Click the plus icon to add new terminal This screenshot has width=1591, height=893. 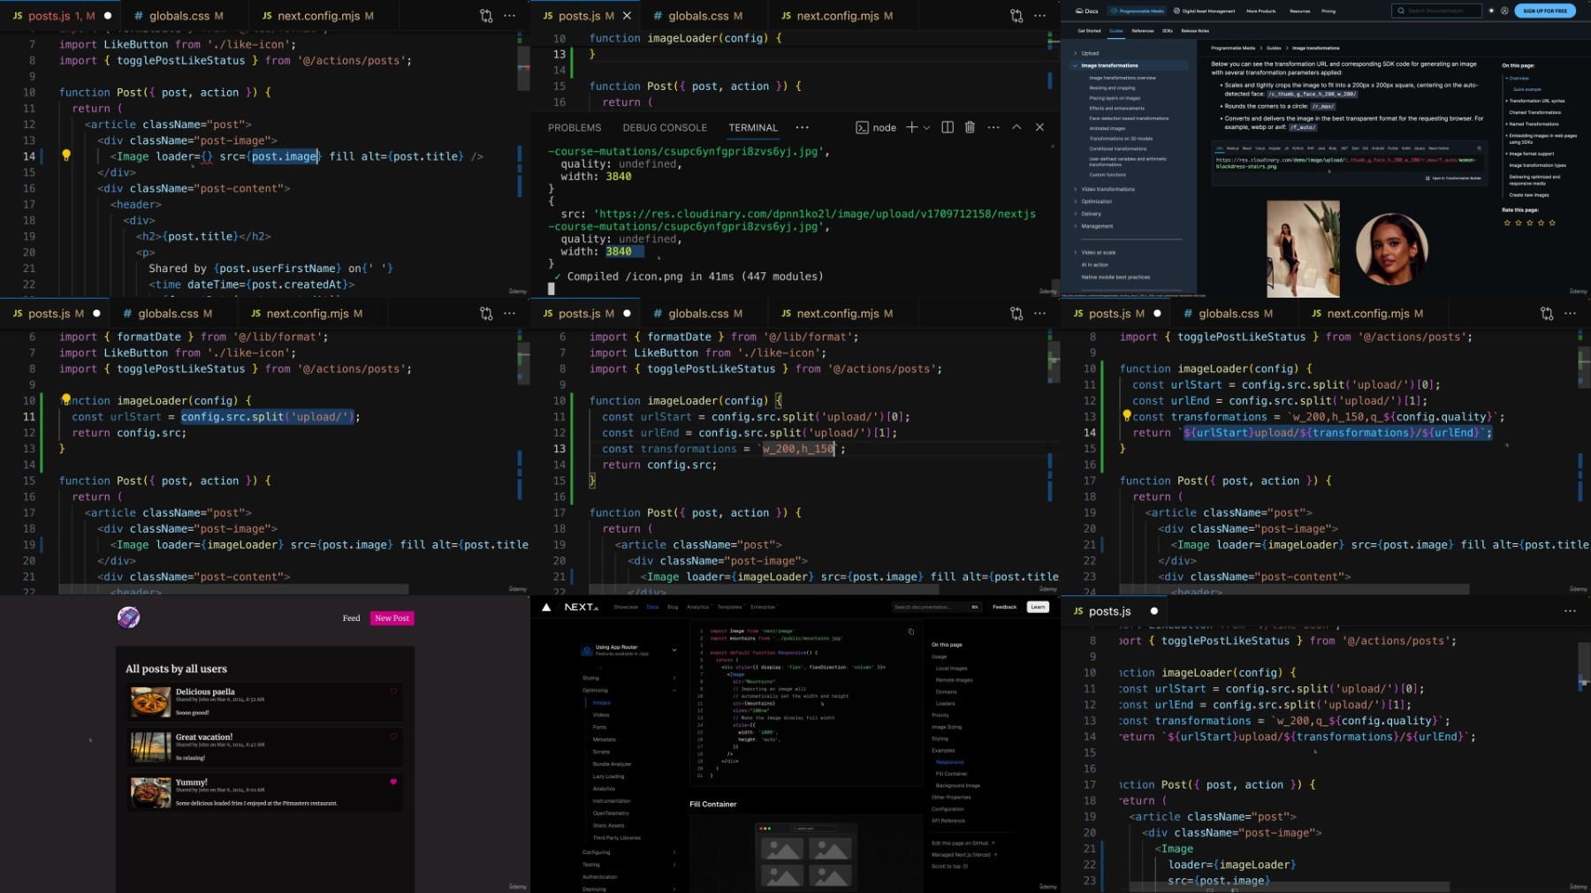911,127
